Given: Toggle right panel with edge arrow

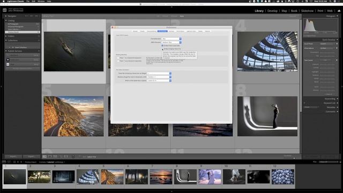Looking at the screenshot, I should pos(342,87).
